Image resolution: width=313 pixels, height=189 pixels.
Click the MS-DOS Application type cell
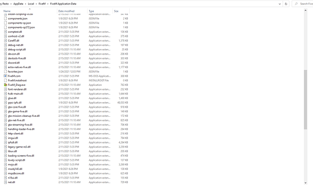tap(100, 76)
